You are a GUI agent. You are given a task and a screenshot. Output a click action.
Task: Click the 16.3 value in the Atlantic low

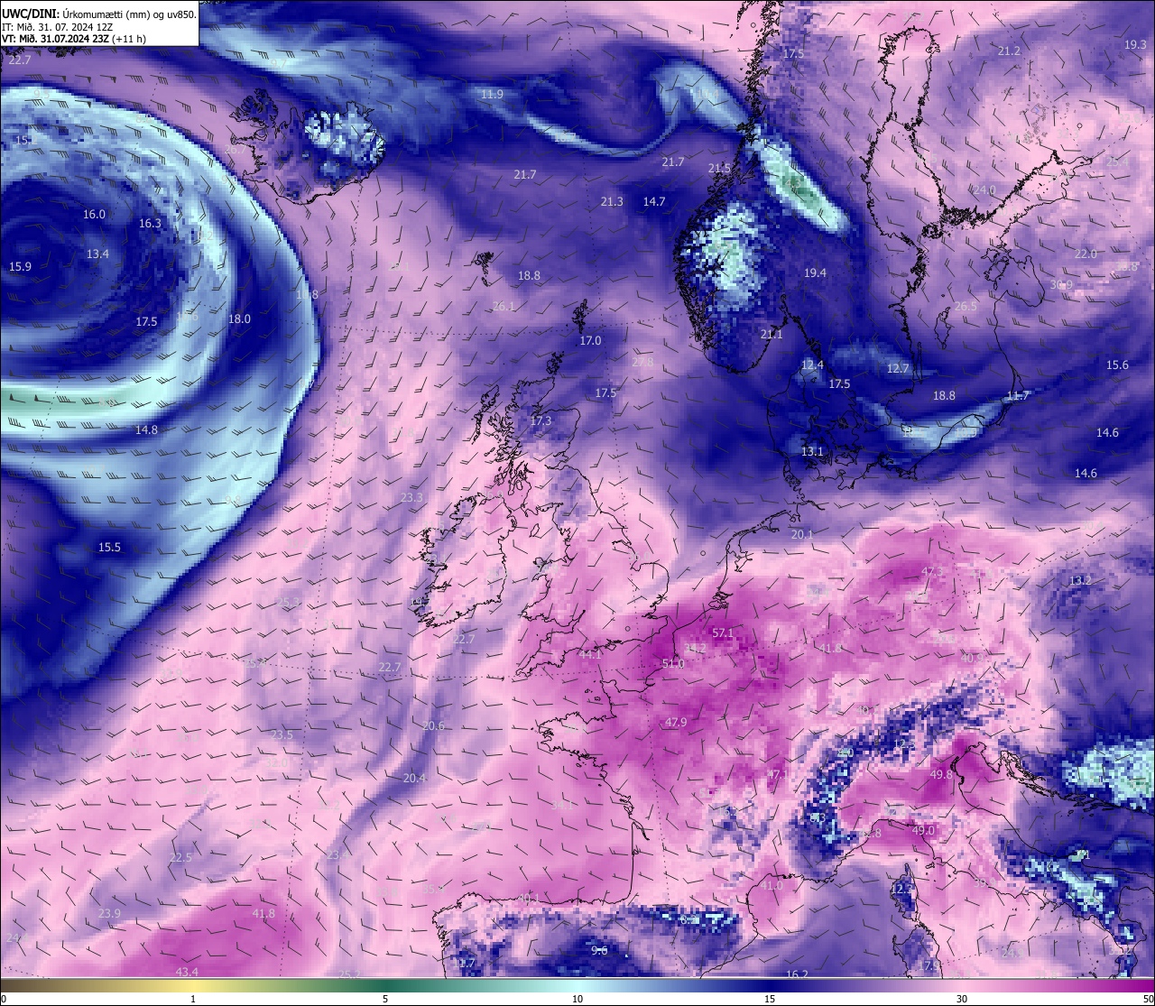pyautogui.click(x=150, y=223)
